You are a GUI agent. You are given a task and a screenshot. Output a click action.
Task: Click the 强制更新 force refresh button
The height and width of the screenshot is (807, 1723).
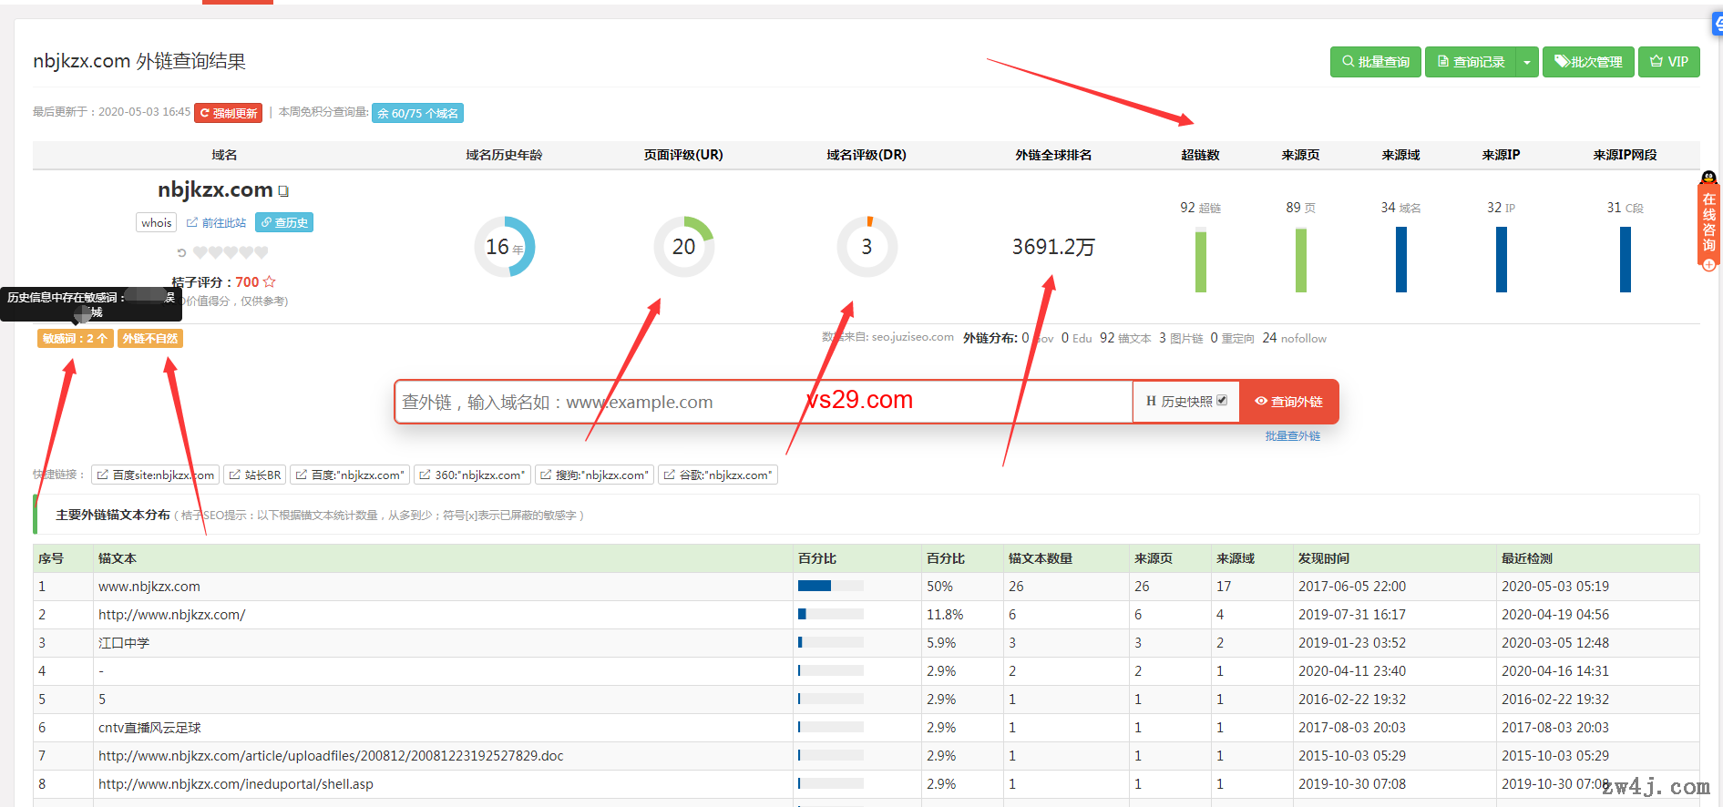(229, 113)
